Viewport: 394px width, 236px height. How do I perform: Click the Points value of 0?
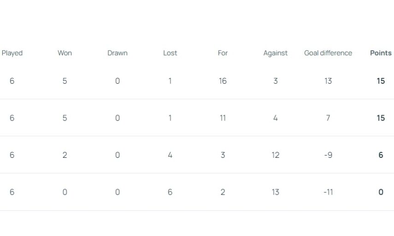point(381,192)
